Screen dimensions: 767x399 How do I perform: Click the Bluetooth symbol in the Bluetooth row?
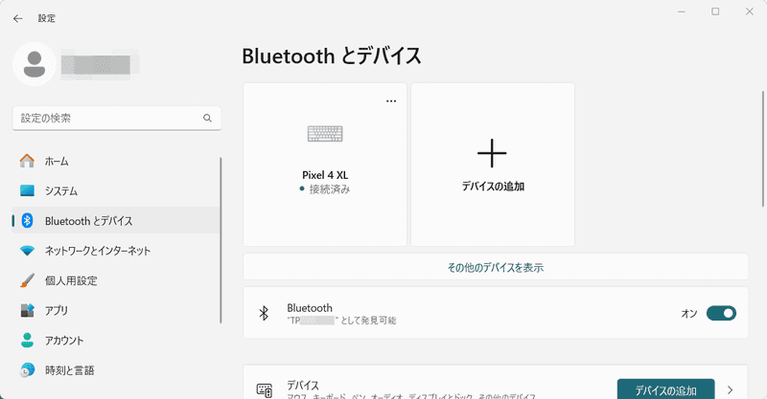(x=264, y=313)
